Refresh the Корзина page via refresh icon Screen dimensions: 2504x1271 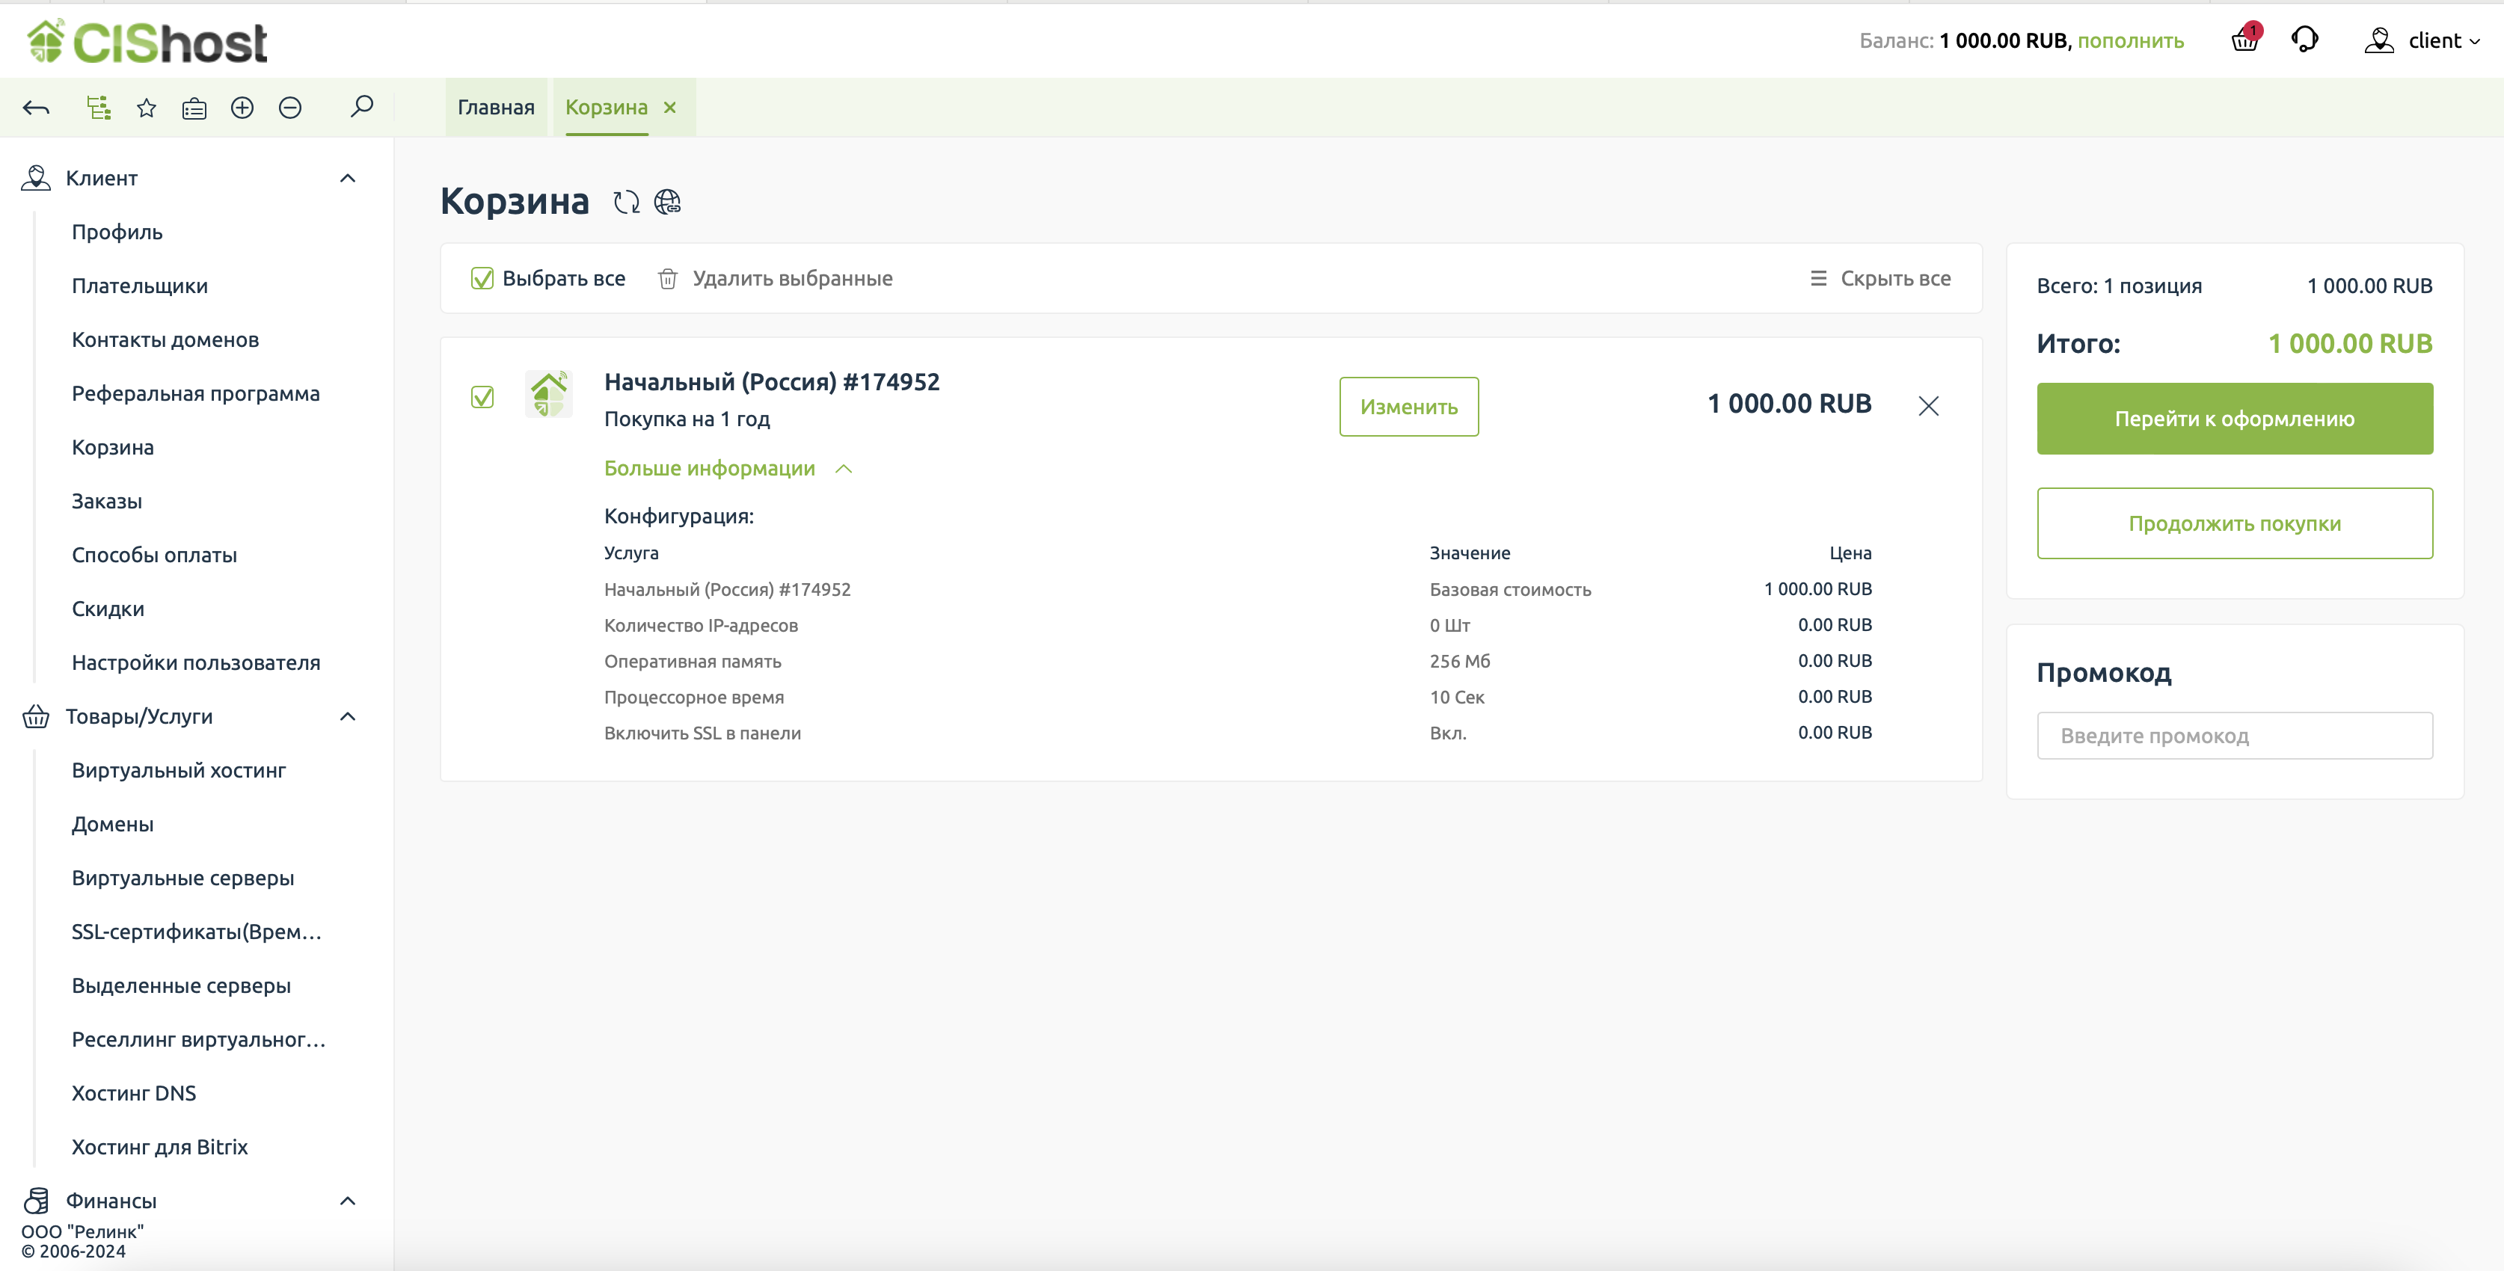[x=626, y=202]
